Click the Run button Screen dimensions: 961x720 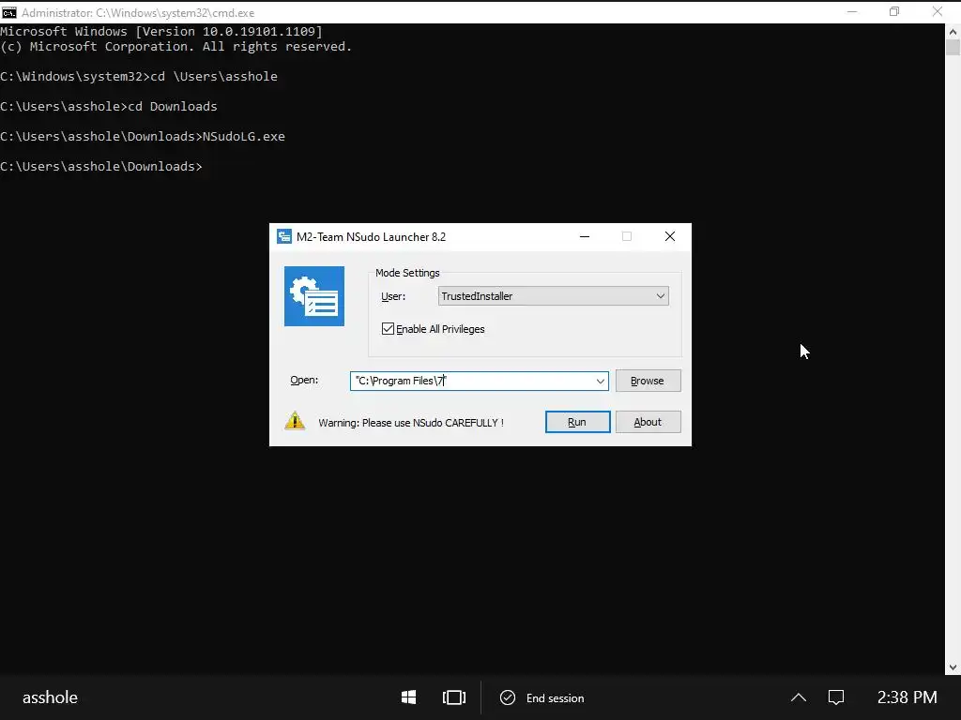click(577, 422)
